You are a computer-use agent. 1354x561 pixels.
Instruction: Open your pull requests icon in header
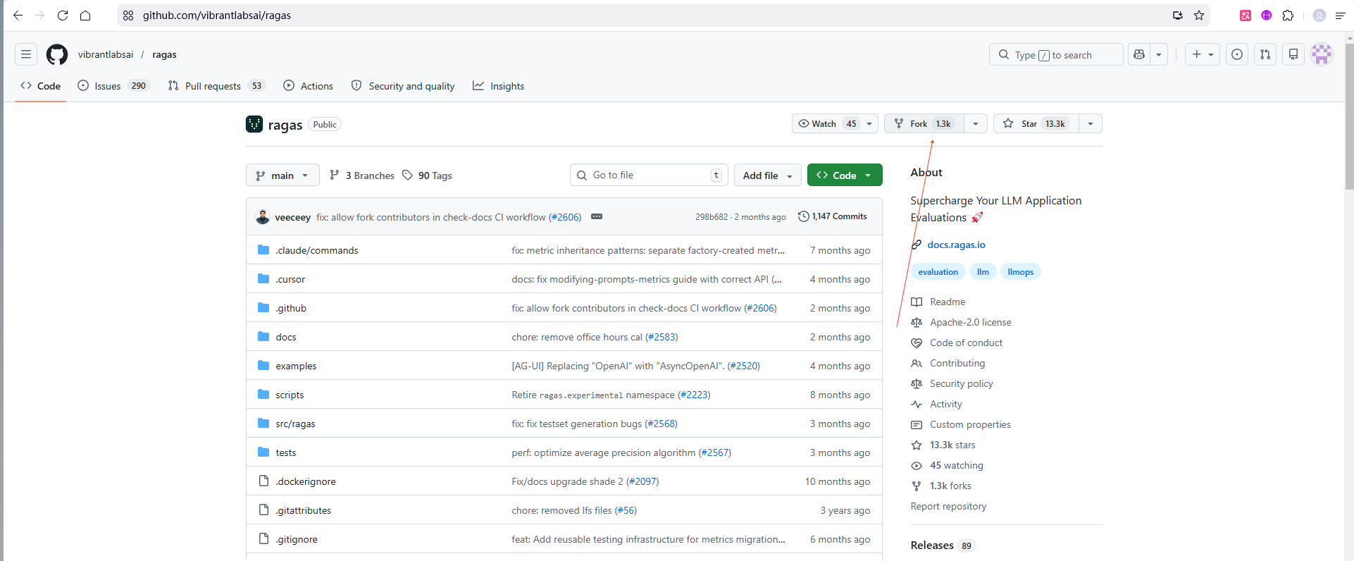(x=1265, y=54)
